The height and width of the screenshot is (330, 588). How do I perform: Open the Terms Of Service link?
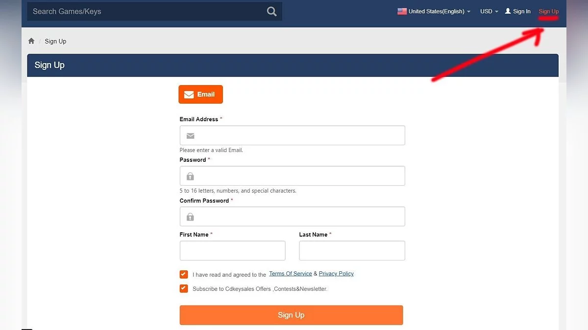coord(291,274)
